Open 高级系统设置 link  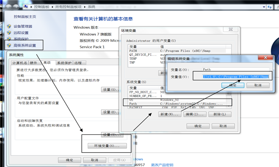click(x=25, y=45)
